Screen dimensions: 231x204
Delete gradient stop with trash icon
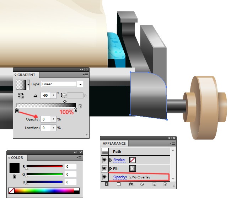tap(80, 106)
